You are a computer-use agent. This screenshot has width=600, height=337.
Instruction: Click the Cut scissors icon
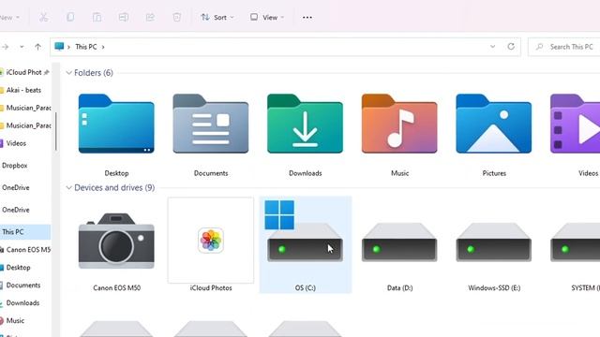44,17
